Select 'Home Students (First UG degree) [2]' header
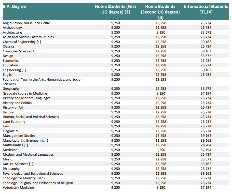The width and height of the screenshot is (232, 194). pos(115,9)
